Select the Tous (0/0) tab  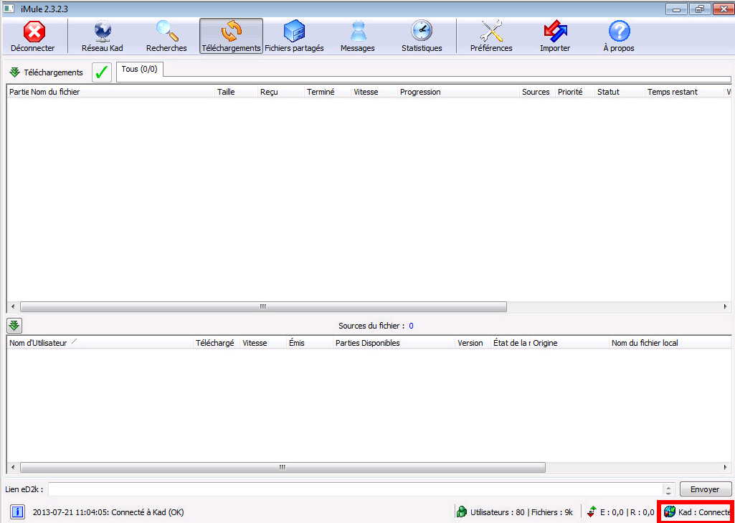pos(140,70)
